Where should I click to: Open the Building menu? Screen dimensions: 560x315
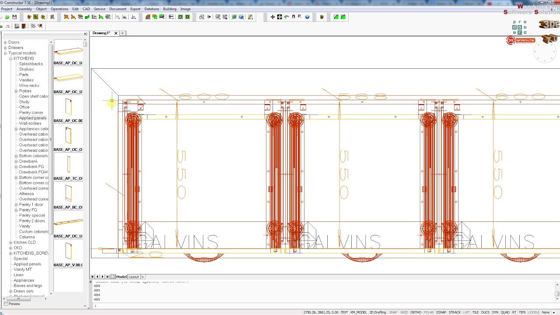[170, 9]
